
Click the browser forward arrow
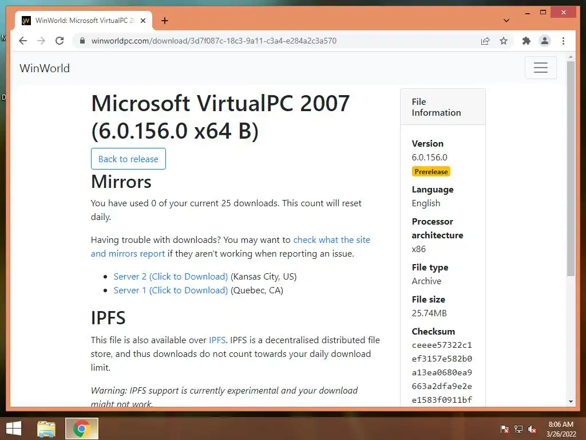pos(41,41)
